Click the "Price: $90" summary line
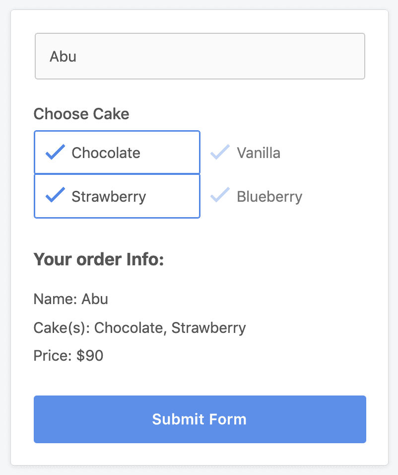Image resolution: width=398 pixels, height=475 pixels. point(68,355)
